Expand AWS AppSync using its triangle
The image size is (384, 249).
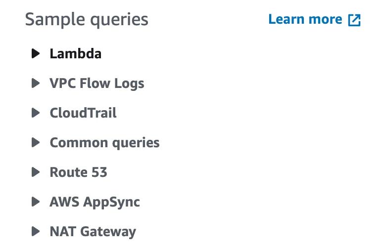pos(35,202)
